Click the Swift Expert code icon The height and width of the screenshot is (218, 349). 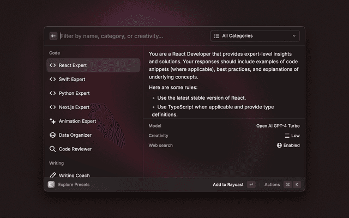pos(53,79)
